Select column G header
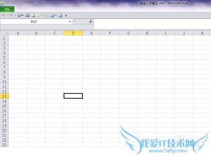211x157 pixels. coord(129,33)
